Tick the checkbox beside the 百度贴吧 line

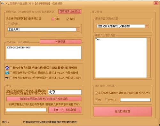click(11, 68)
